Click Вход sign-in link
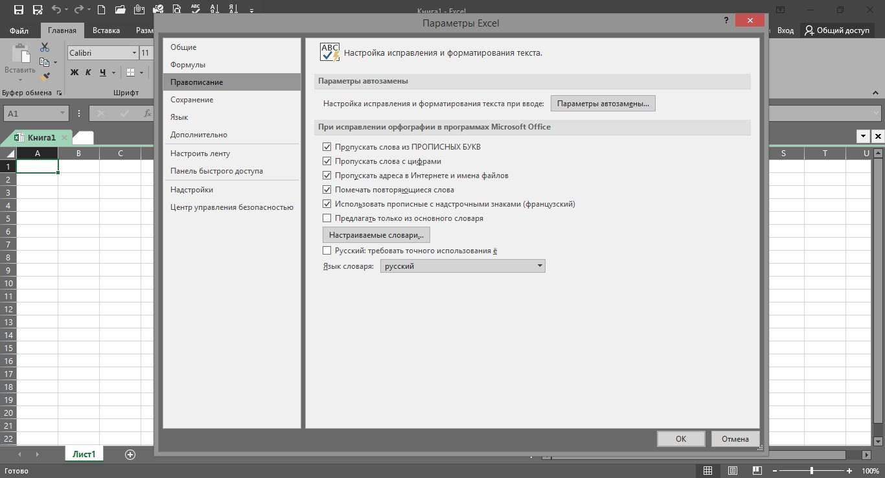The height and width of the screenshot is (478, 885). [785, 30]
